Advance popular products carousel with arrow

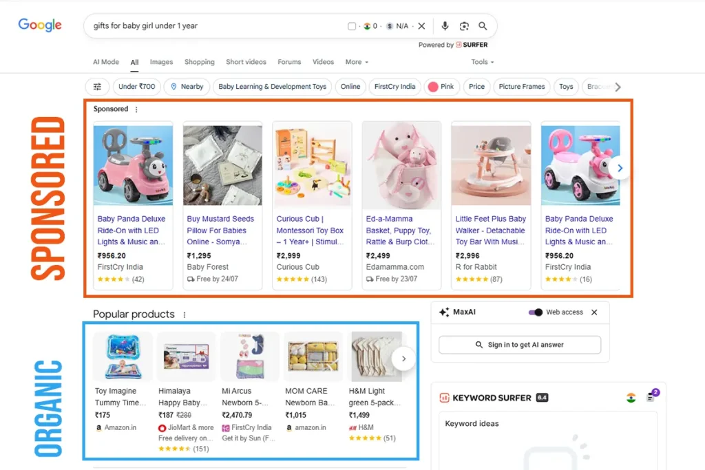pos(403,359)
